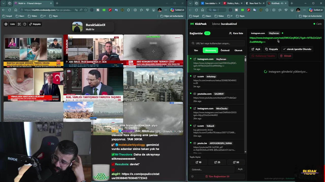This screenshot has height=182, width=325.
Task: Open Sosyal bookmarks folder in left browser
Action: [7, 16]
